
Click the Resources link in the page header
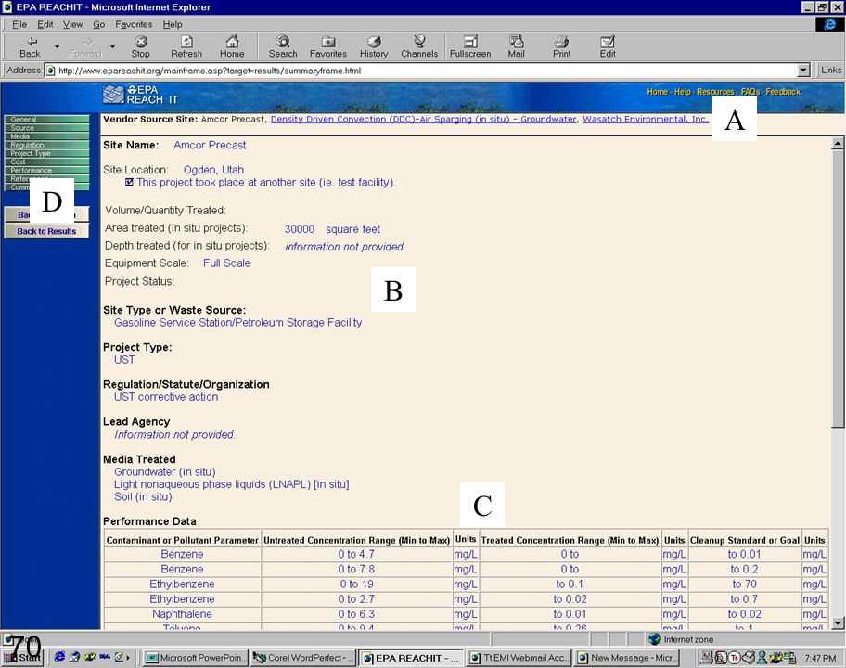pos(715,92)
